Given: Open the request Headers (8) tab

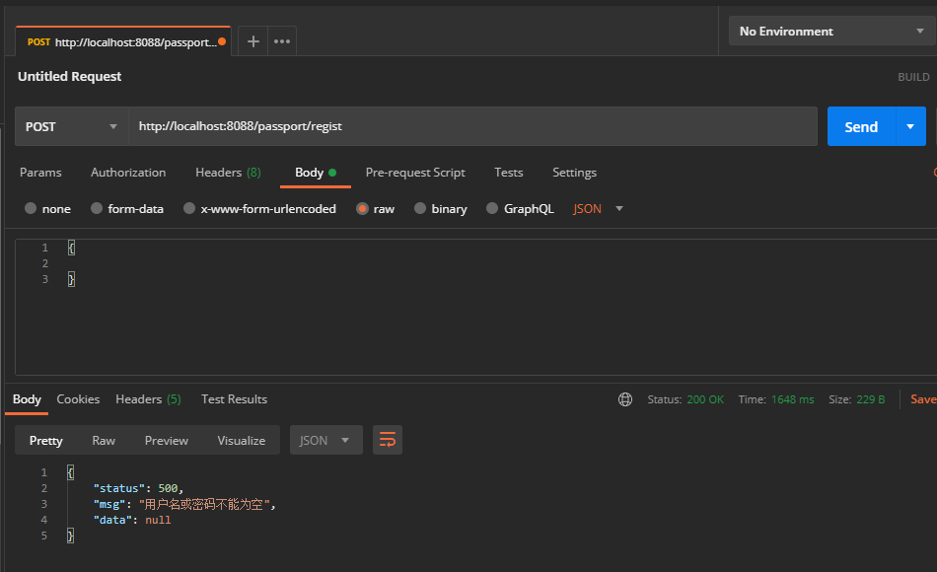Looking at the screenshot, I should pos(228,173).
